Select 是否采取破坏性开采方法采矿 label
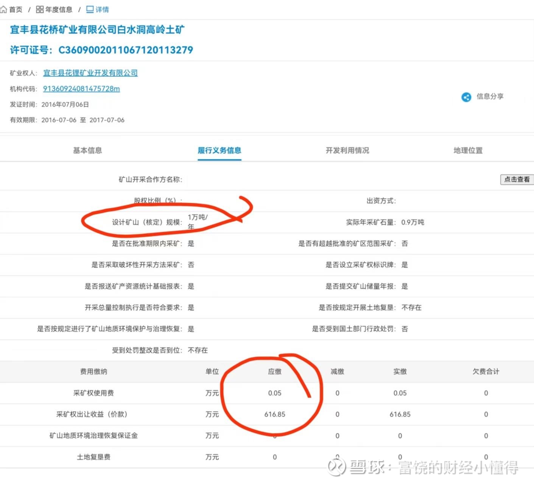This screenshot has width=534, height=484. click(137, 265)
